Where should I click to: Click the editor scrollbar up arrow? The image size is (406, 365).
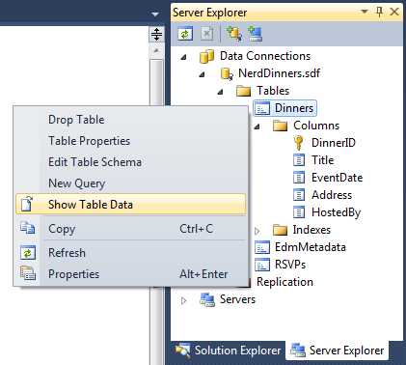coord(156,50)
